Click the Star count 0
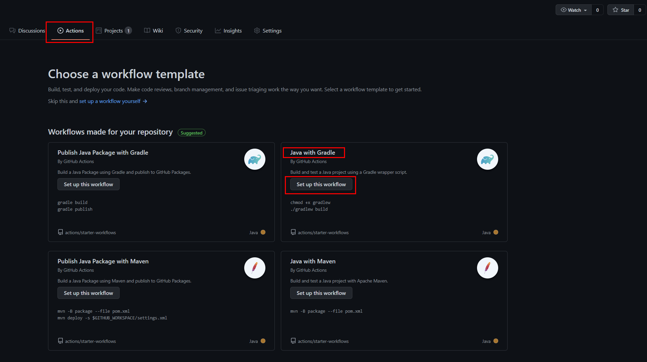 coord(640,10)
